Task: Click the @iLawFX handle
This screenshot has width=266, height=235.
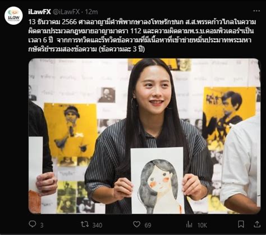Action: point(66,12)
